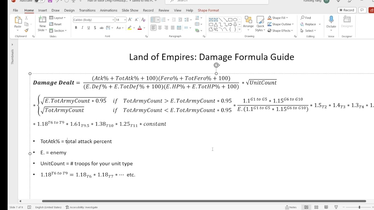
Task: Switch to Slide Sorter view
Action: tap(316, 207)
